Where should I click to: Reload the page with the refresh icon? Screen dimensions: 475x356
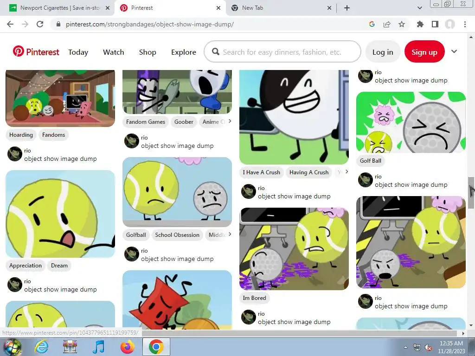[x=40, y=24]
